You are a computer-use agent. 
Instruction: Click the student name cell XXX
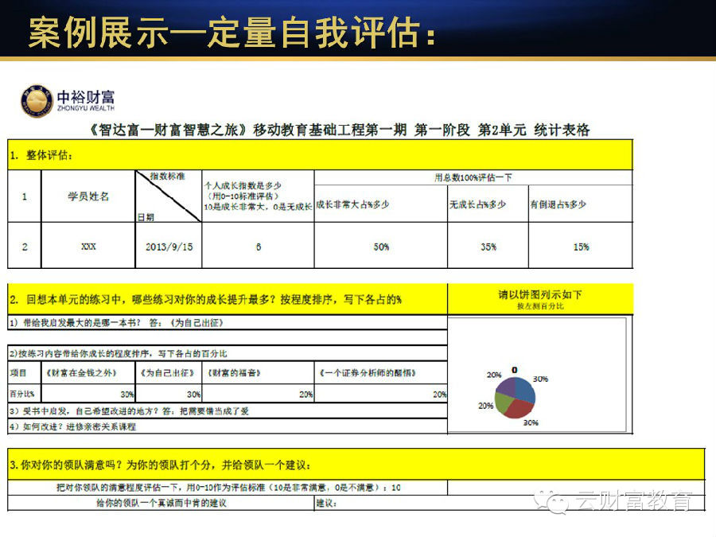pos(88,246)
